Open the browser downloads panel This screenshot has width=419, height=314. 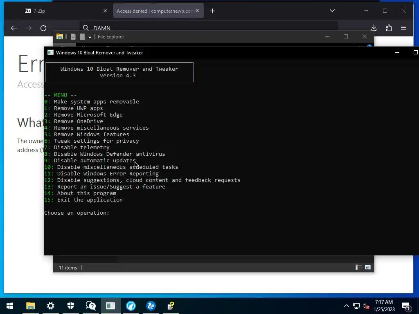click(x=374, y=28)
